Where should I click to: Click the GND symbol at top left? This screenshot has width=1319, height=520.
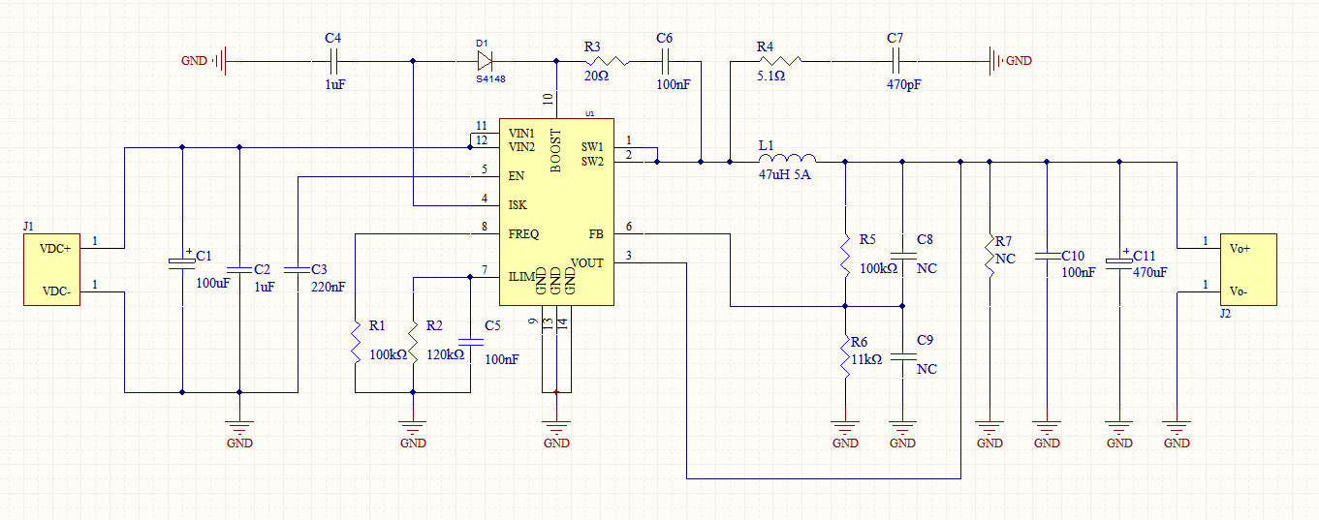219,61
